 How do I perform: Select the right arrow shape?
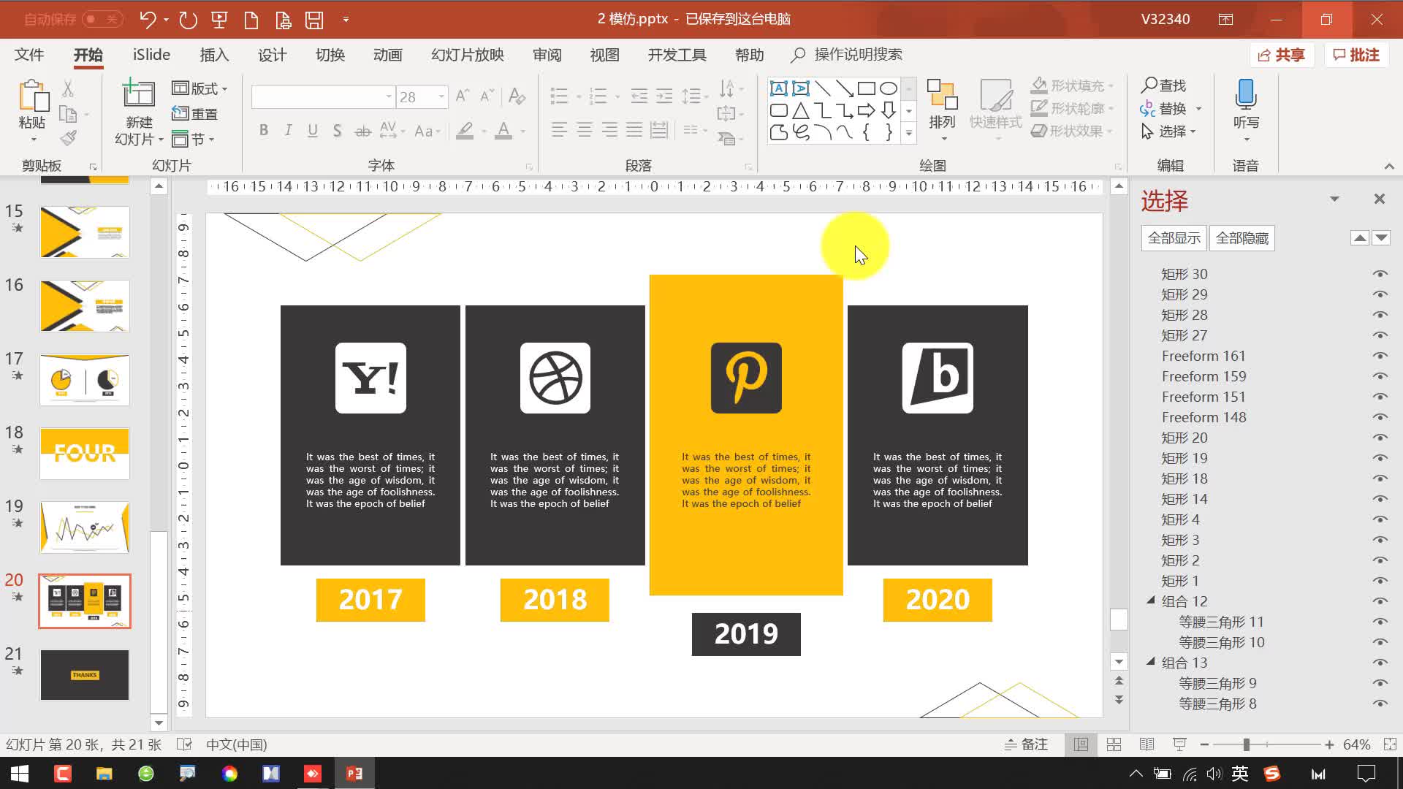coord(867,110)
